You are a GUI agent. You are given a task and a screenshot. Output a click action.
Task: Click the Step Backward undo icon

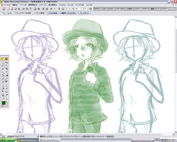point(51,9)
